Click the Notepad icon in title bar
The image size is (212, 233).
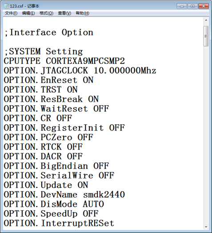pos(6,6)
